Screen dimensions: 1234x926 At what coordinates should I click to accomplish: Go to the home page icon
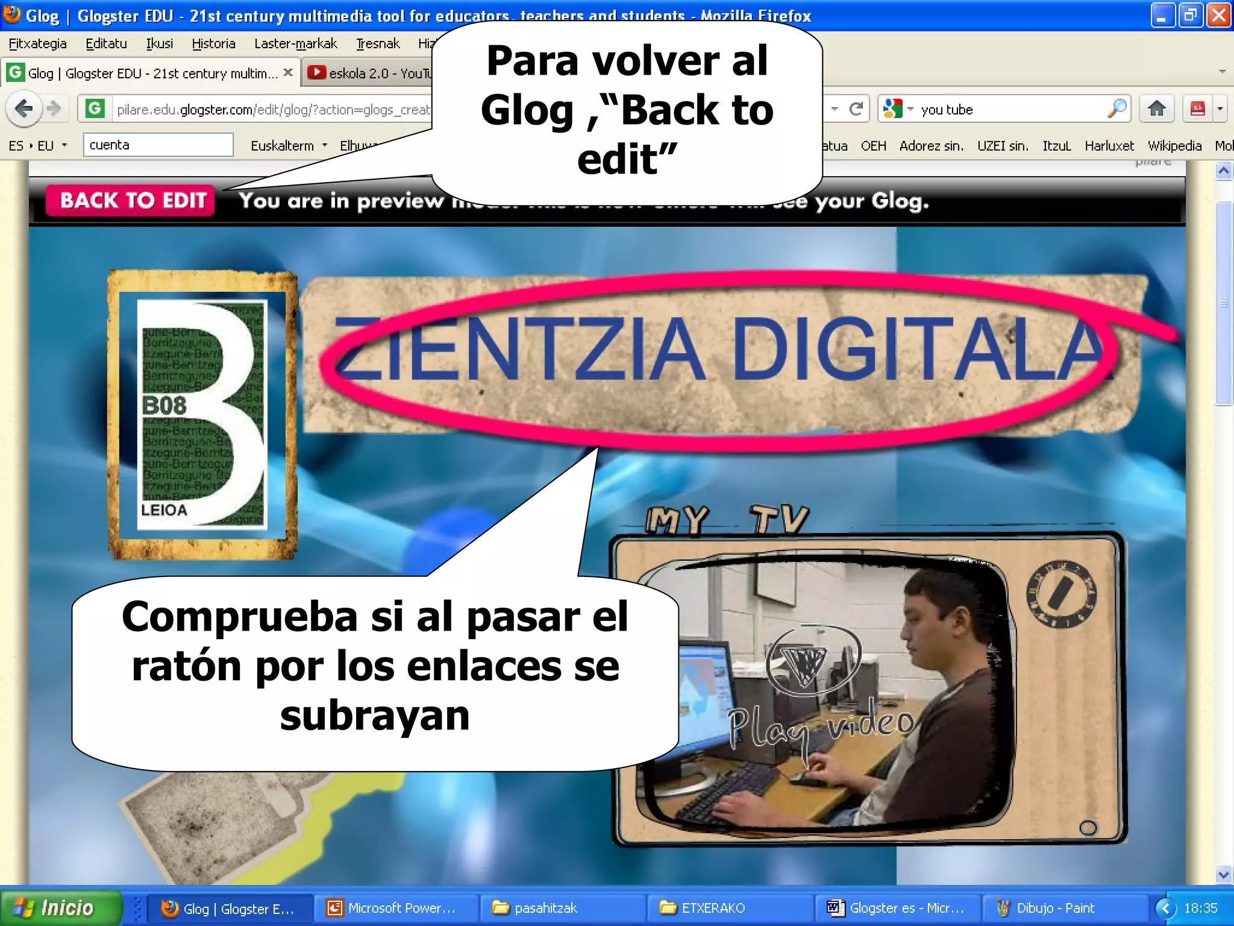(1156, 109)
